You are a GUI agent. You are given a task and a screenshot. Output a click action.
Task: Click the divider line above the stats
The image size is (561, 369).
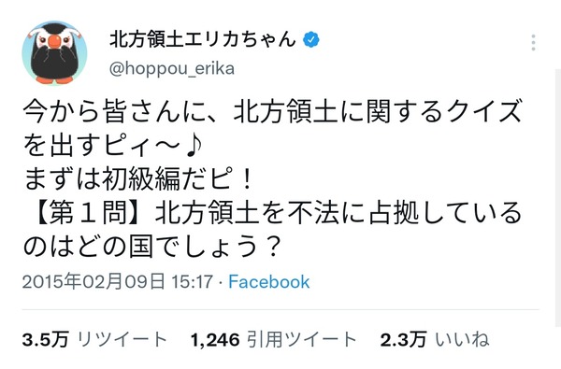pos(280,309)
